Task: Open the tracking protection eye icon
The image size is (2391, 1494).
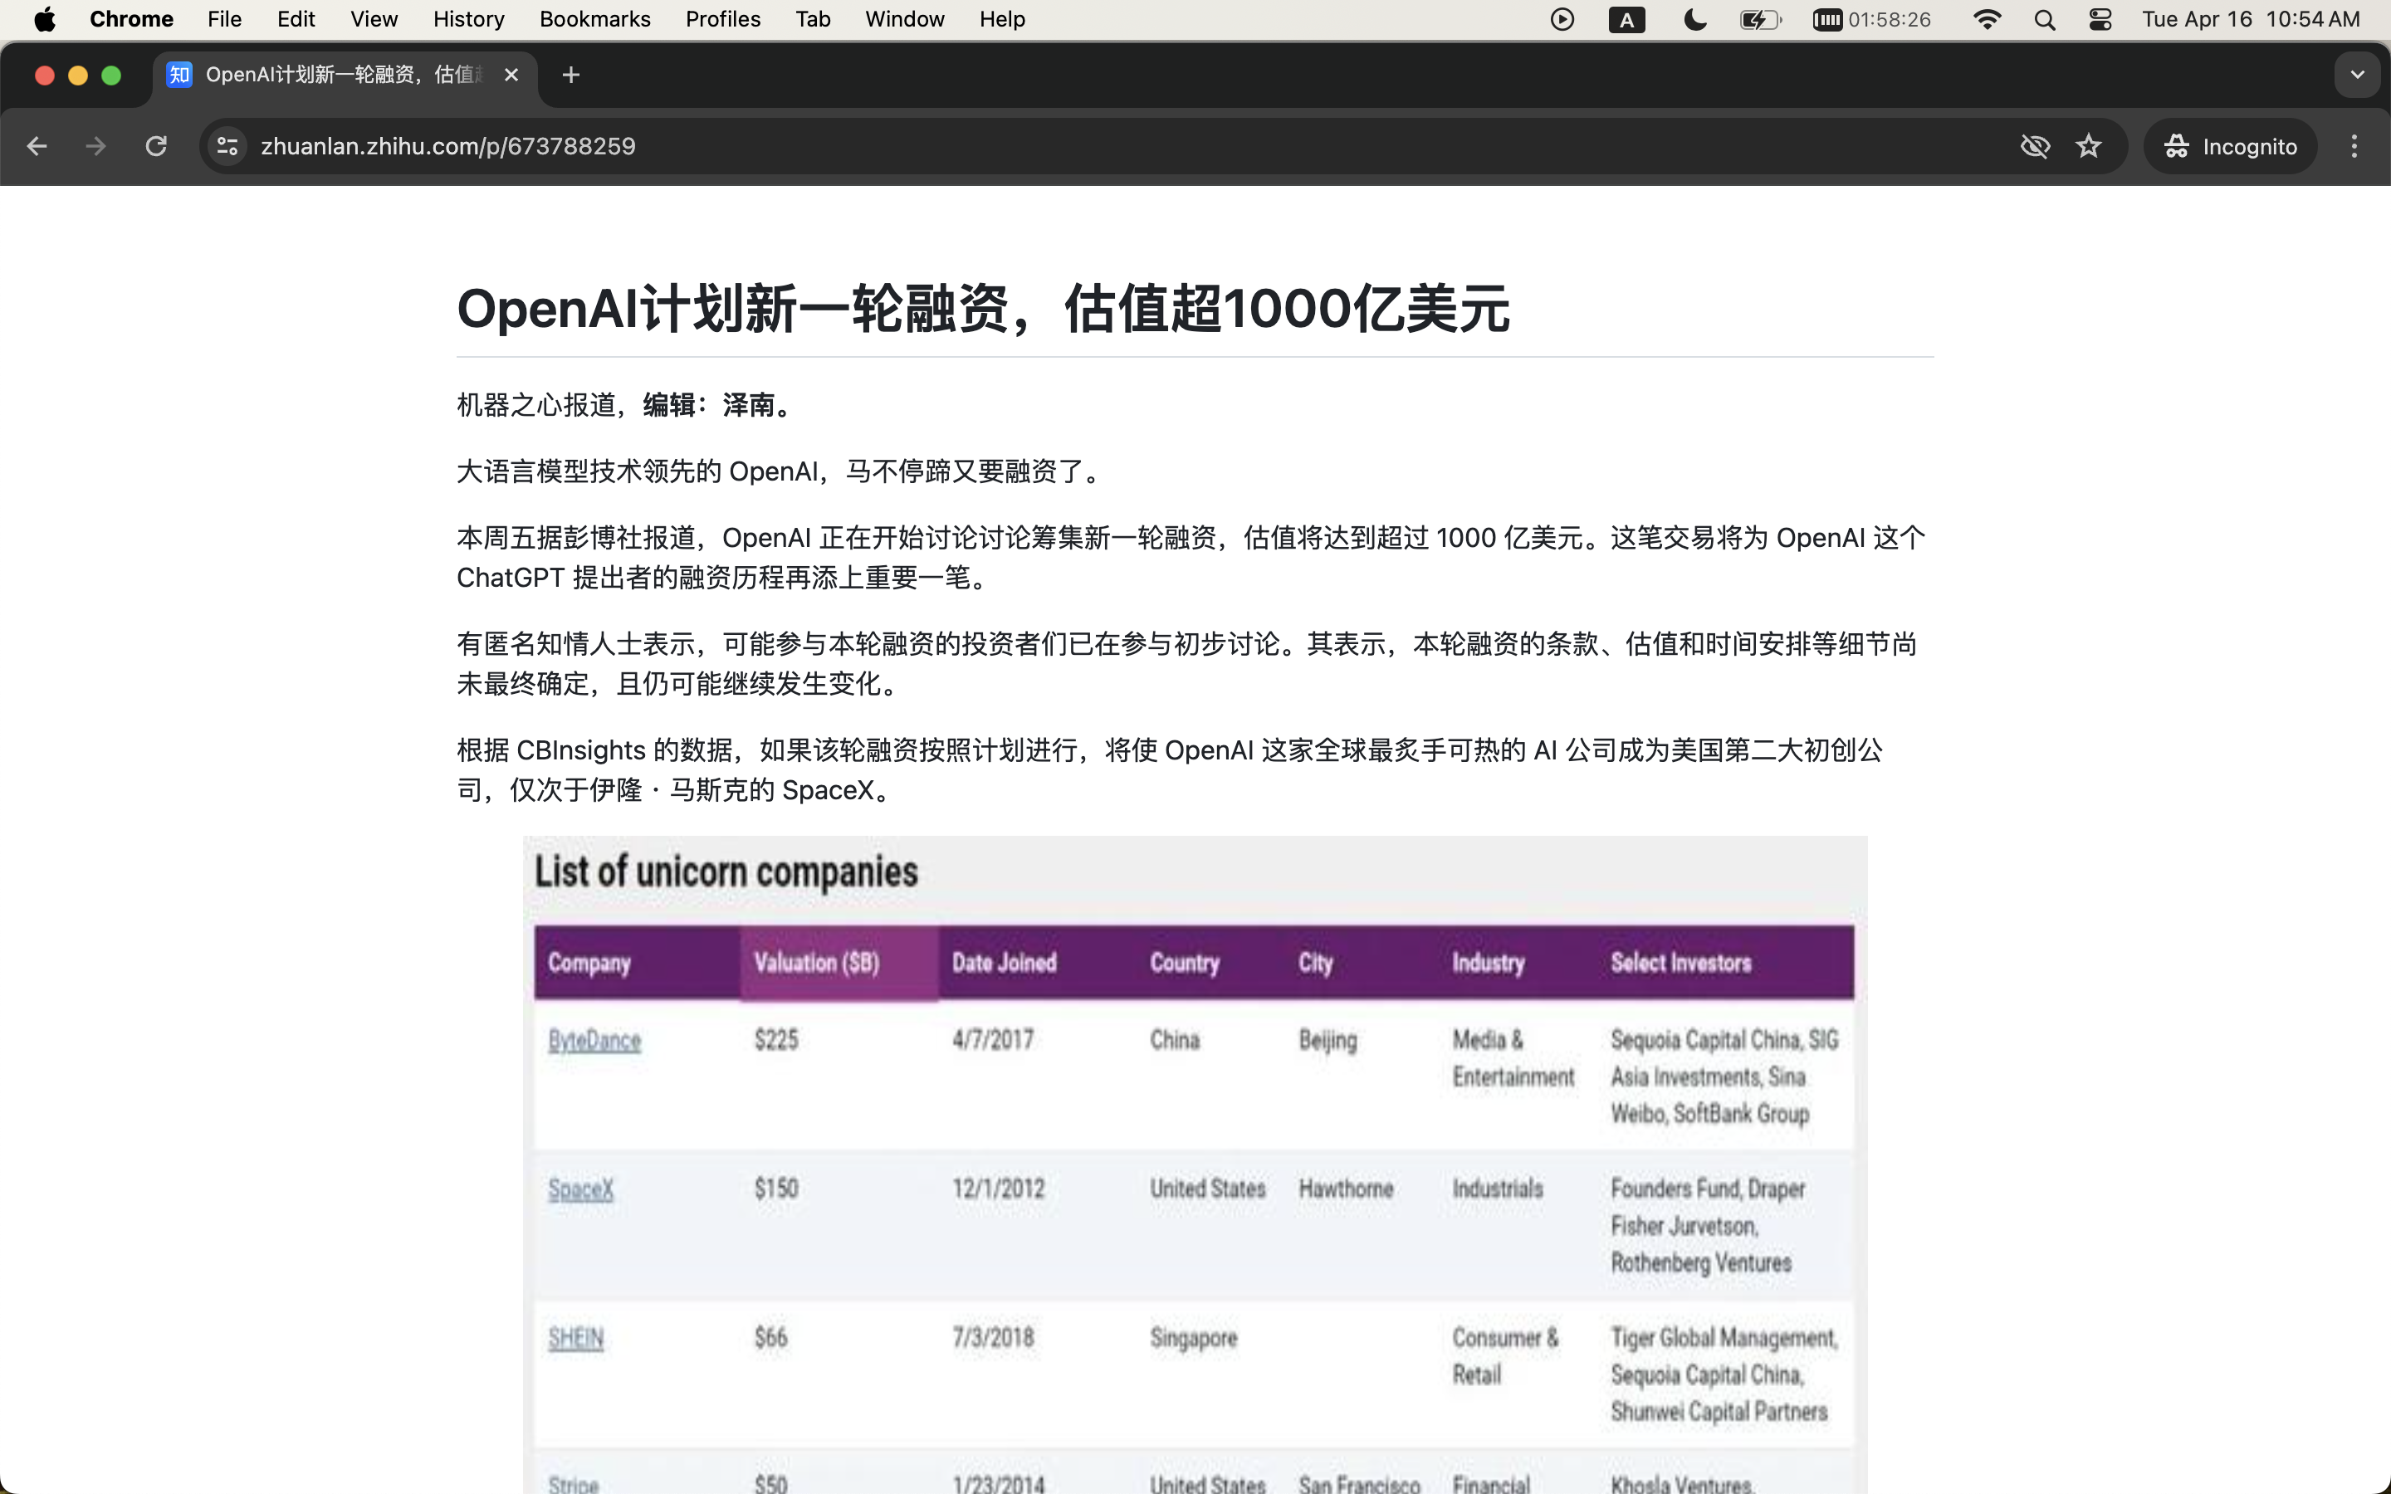Action: pyautogui.click(x=2034, y=146)
